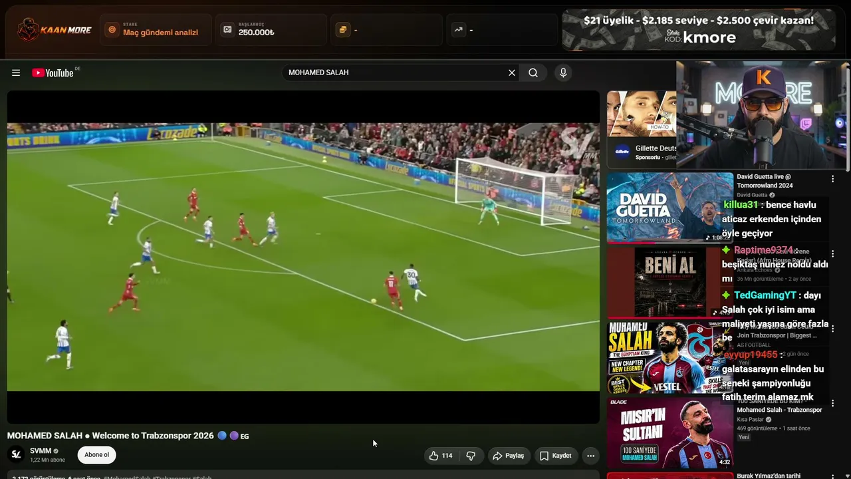851x479 pixels.
Task: Click the trending arrow icon panel
Action: pyautogui.click(x=502, y=30)
